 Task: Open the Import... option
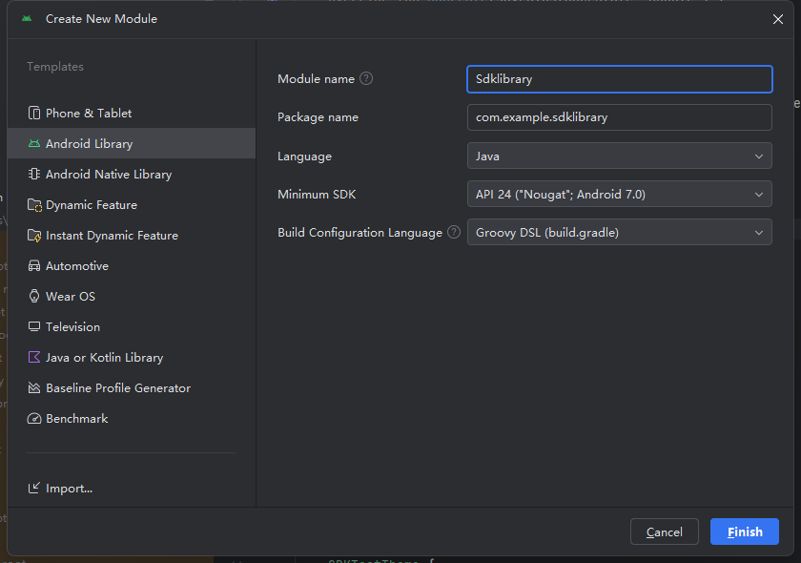coord(60,488)
